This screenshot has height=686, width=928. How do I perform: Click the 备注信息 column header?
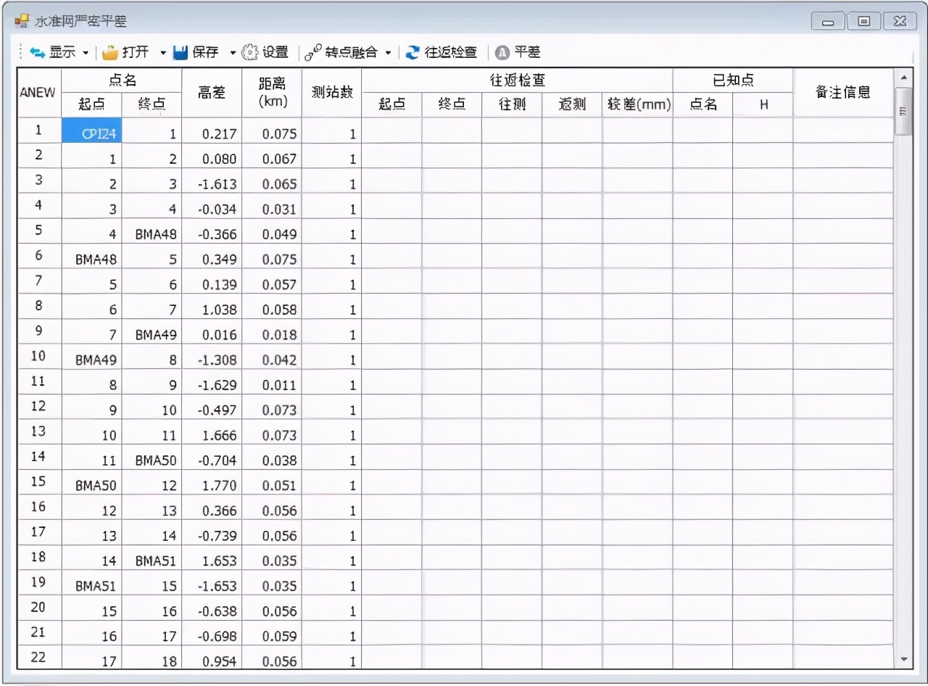click(843, 92)
